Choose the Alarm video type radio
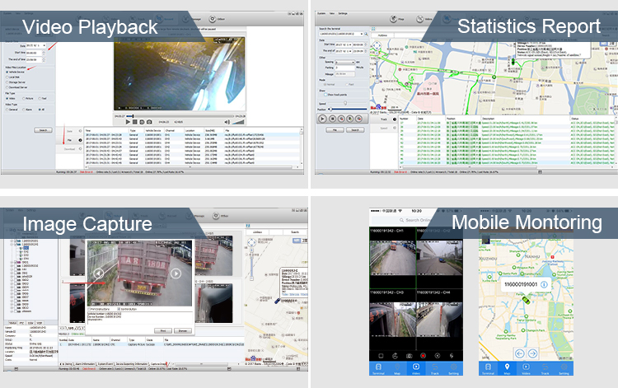 tap(24, 110)
